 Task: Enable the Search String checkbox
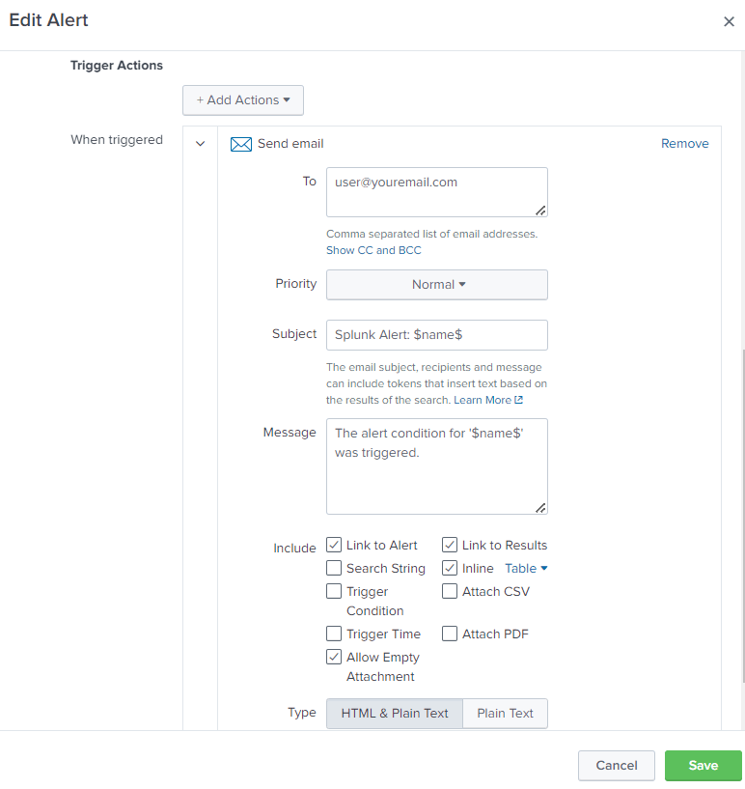[x=334, y=569]
